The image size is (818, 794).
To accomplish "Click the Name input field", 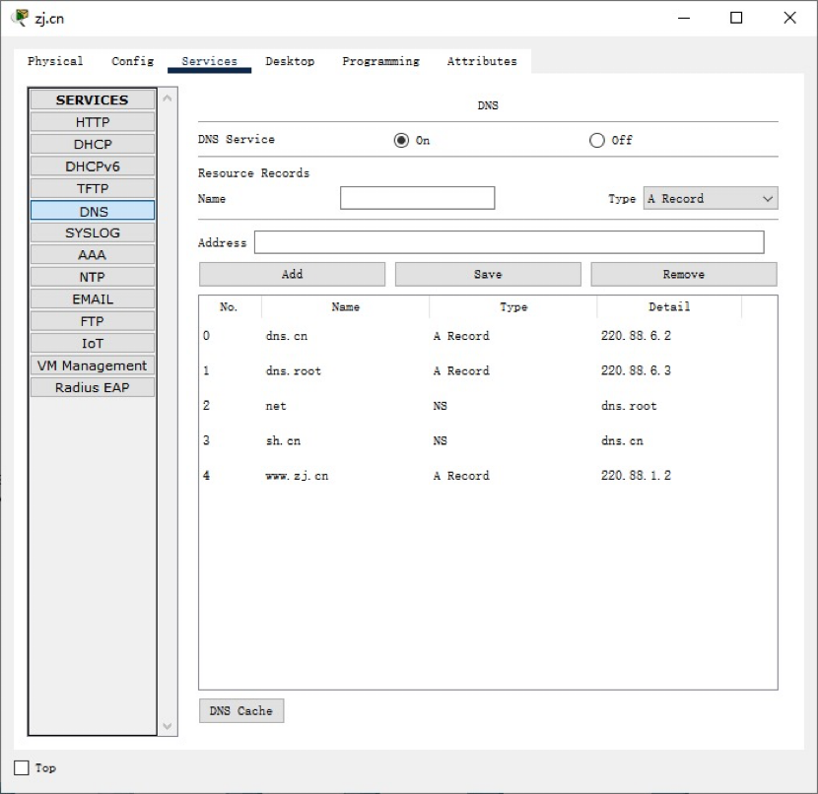I will tap(417, 199).
